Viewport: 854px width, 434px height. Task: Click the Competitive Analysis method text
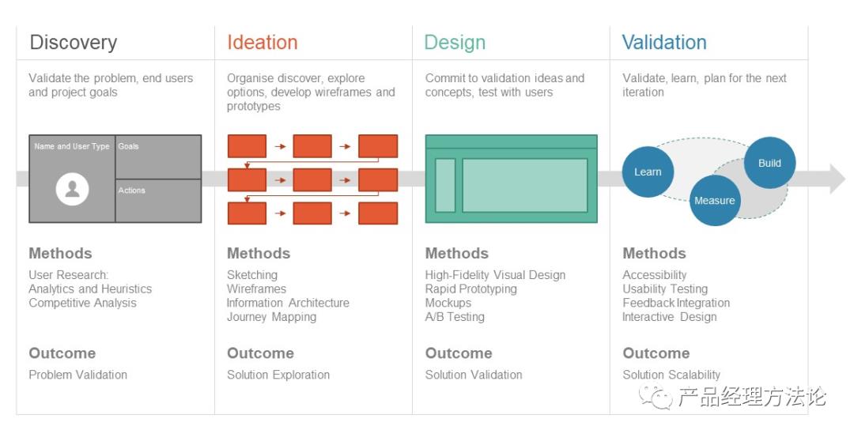click(x=83, y=303)
